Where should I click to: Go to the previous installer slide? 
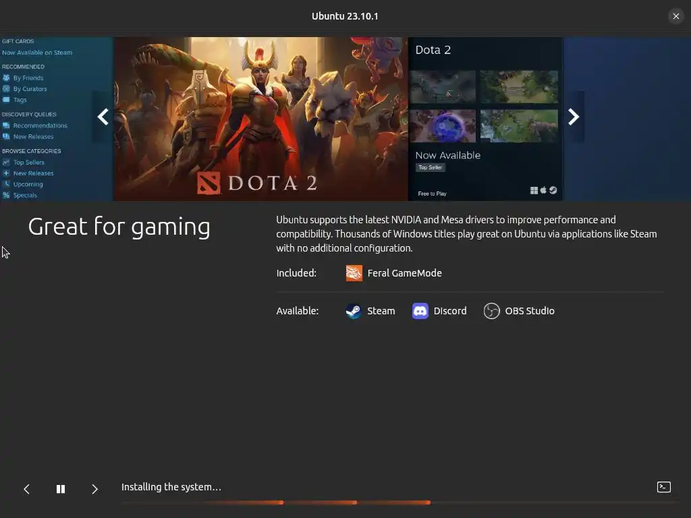(x=27, y=489)
